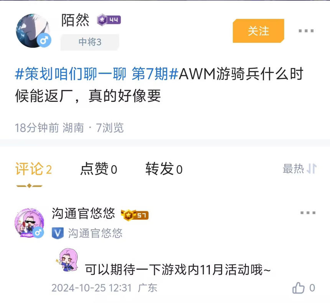Screen dimensions: 330x303
Task: Tap the gold level 57 badge
Action: click(135, 215)
